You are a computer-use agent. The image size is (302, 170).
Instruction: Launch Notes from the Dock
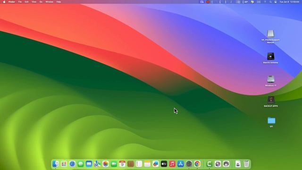147,164
